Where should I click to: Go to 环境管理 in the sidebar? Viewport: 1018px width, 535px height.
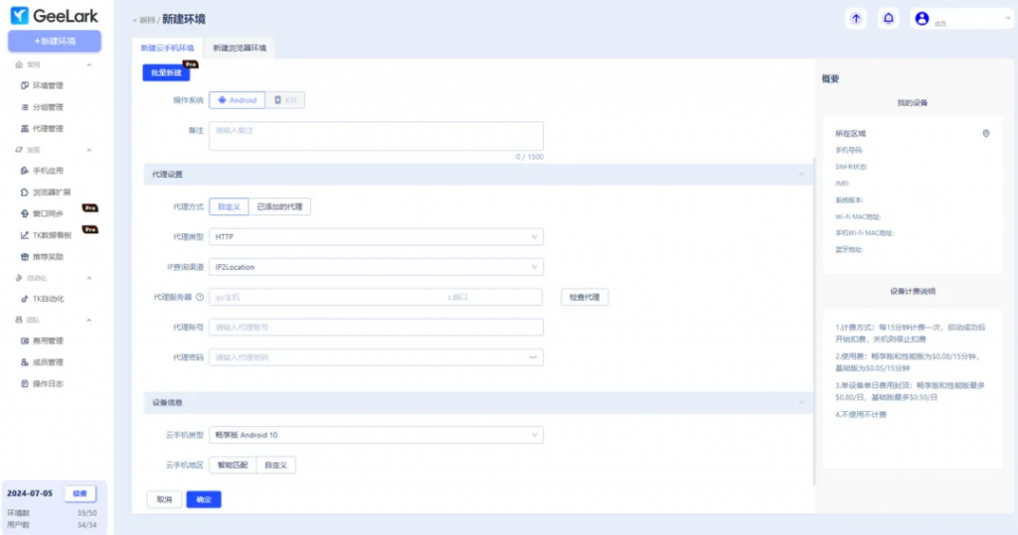[48, 85]
